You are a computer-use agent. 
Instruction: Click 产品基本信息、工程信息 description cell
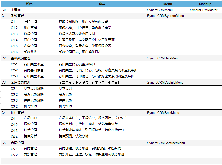[x=102, y=118]
